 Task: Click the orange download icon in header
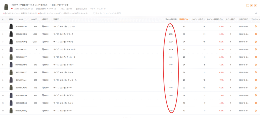[255, 5]
